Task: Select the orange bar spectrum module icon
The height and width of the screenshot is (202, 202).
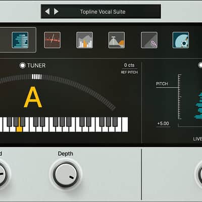Action: [85, 40]
